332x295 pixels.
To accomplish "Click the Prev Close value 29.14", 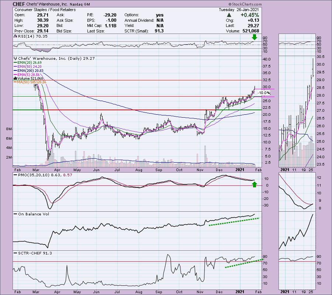I will [43, 31].
